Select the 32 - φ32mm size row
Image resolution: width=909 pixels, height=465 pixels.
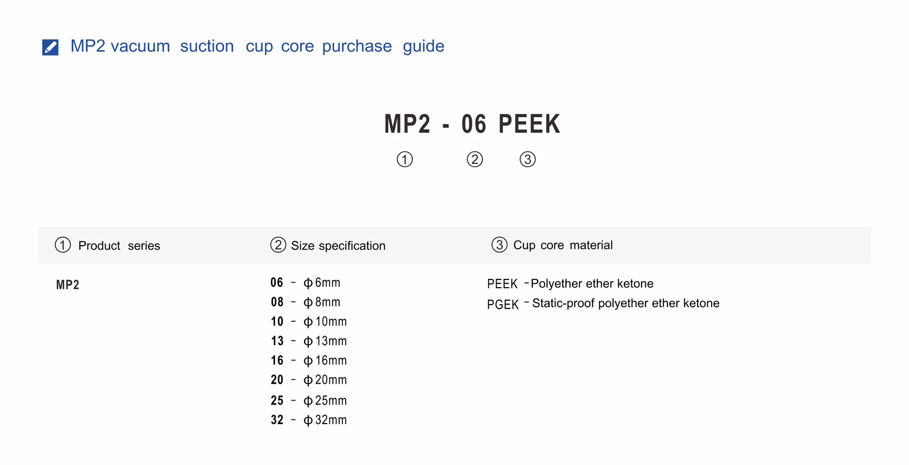[309, 420]
